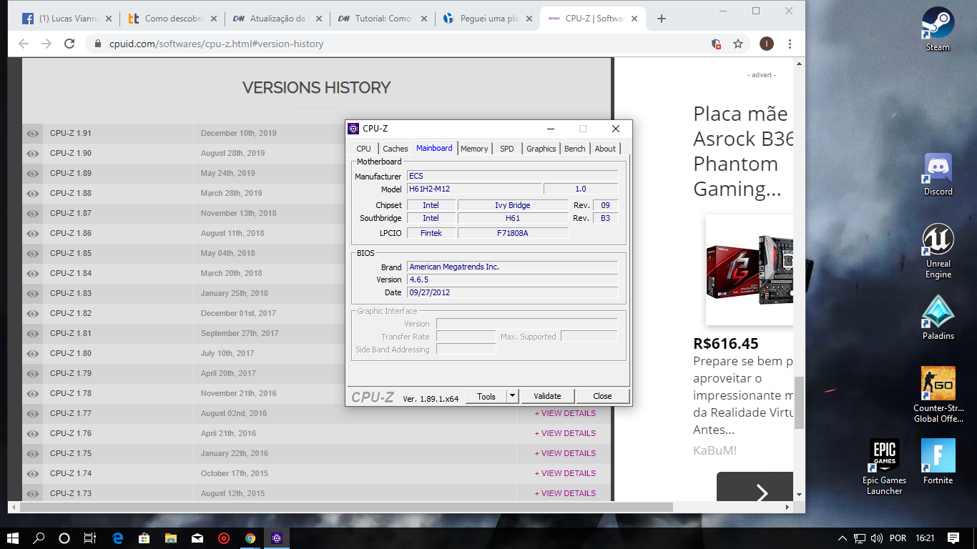The height and width of the screenshot is (549, 977).
Task: Bookmark this page with star icon
Action: click(x=738, y=44)
